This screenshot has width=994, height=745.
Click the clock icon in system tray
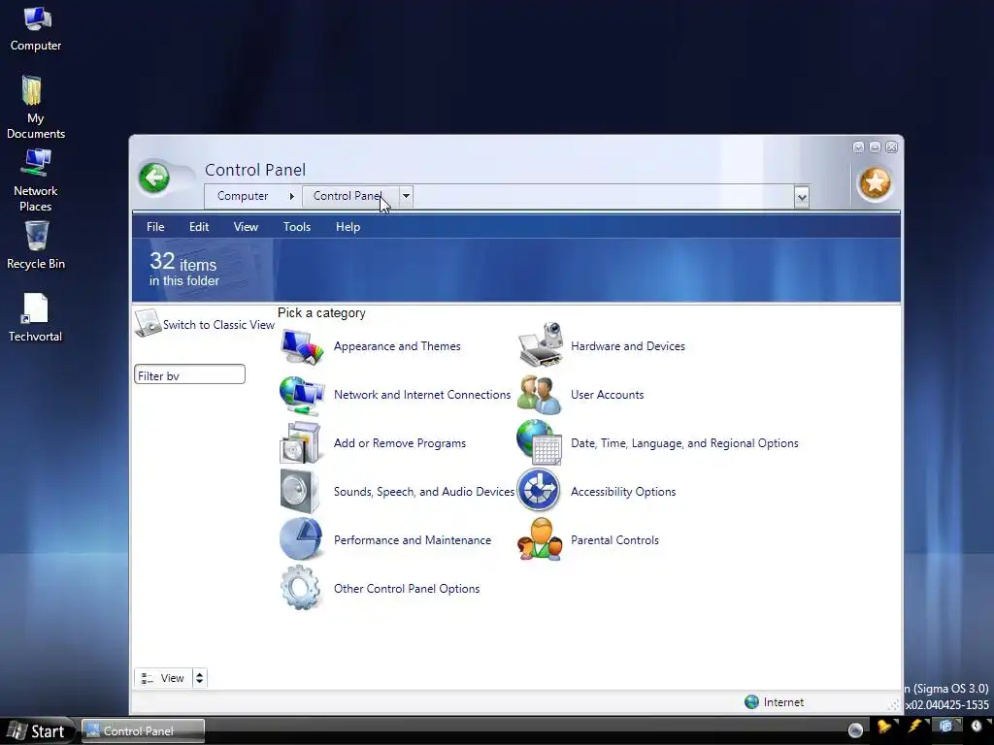pos(977,727)
